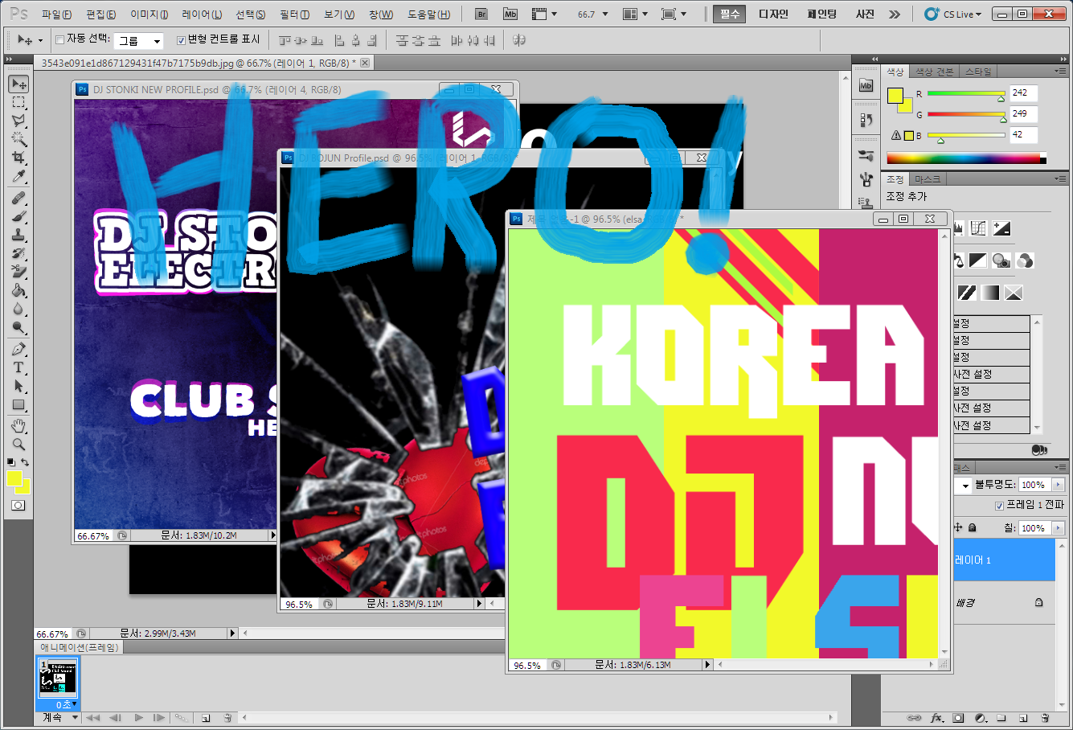Image resolution: width=1073 pixels, height=730 pixels.
Task: Open the 이미지(I) menu
Action: pyautogui.click(x=149, y=14)
